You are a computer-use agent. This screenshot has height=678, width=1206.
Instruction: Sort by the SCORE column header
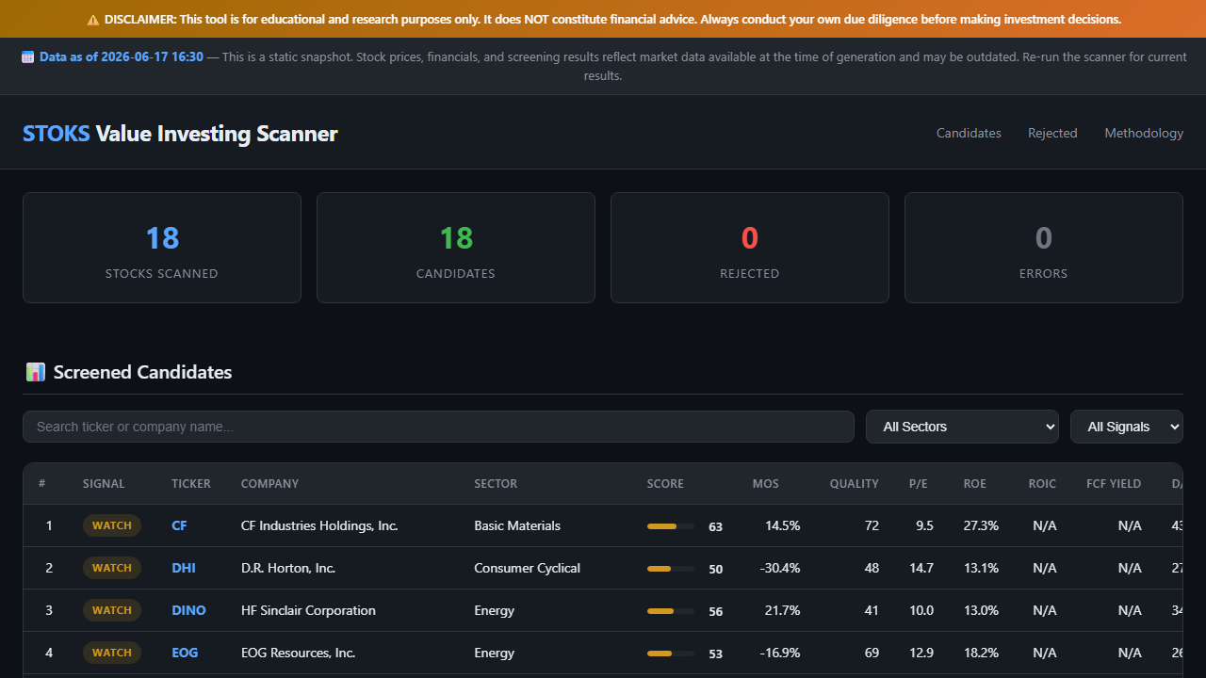[665, 484]
